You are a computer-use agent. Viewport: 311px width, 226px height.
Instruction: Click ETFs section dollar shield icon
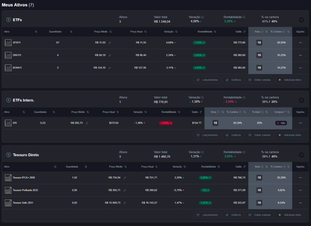(x=9, y=20)
